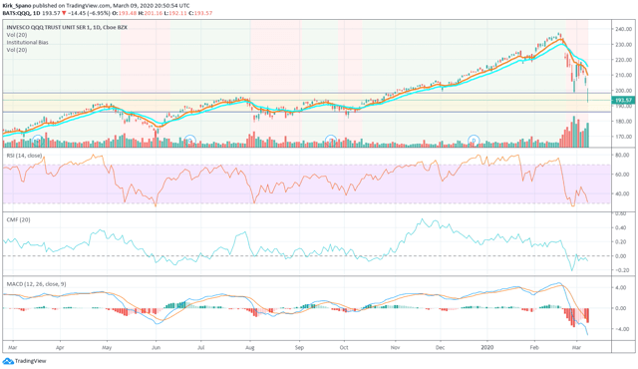Click the 2020 year label on the time axis
638x369 pixels.
(x=487, y=347)
